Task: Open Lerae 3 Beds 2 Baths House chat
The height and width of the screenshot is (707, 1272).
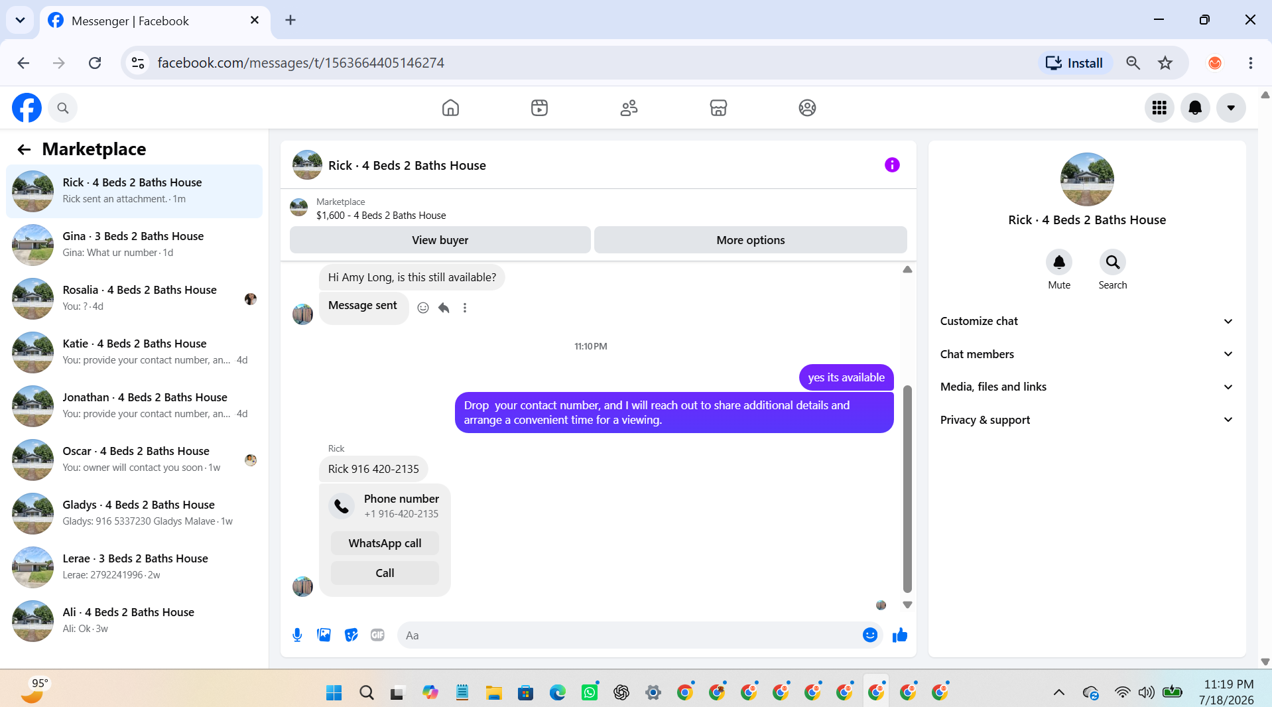Action: 135,567
